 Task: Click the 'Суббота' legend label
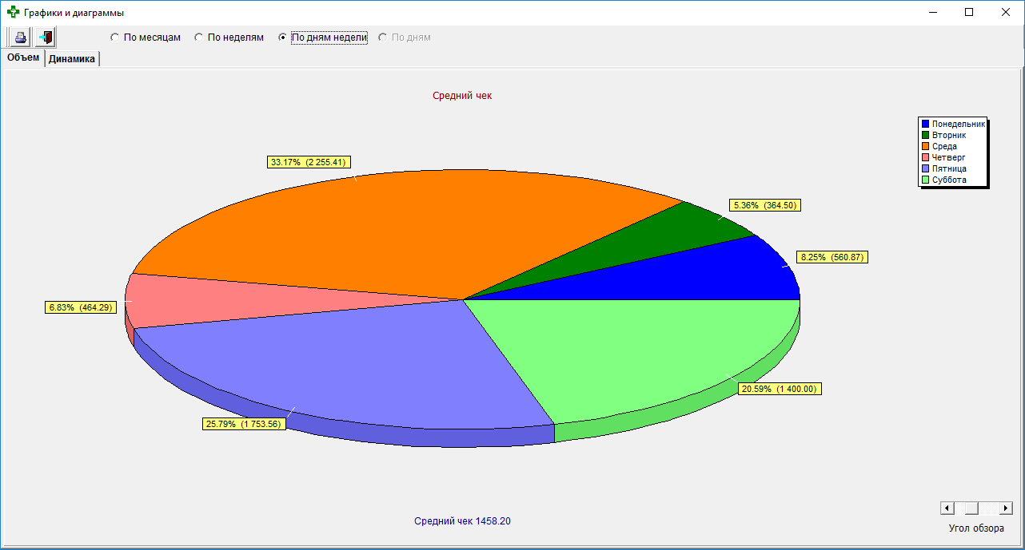pos(949,180)
